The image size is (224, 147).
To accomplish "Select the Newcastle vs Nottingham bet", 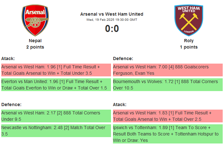I will [56, 131].
